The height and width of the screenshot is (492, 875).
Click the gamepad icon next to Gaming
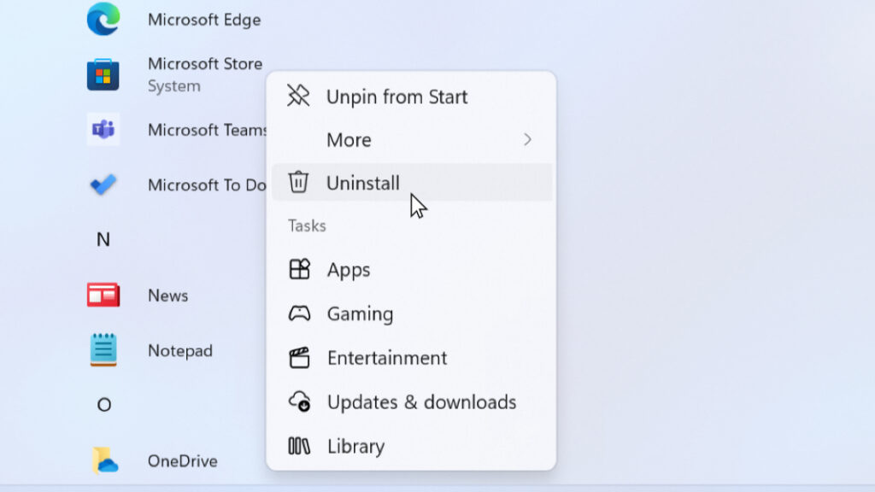[300, 313]
